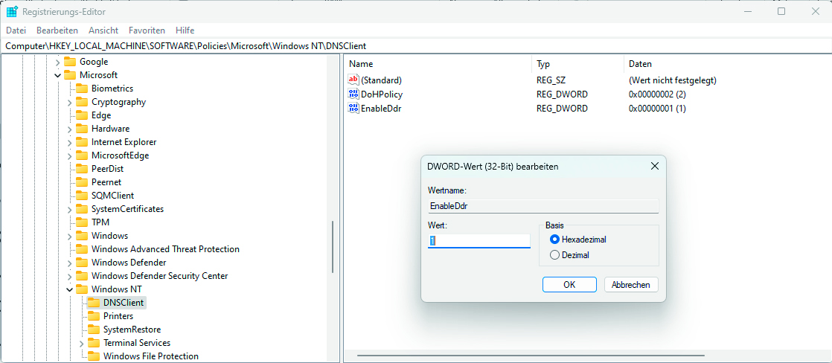Select the Dezimal radio button
Image resolution: width=832 pixels, height=363 pixels.
(554, 255)
